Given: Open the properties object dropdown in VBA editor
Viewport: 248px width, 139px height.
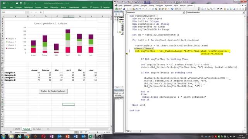Looking at the screenshot, I should (x=122, y=93).
